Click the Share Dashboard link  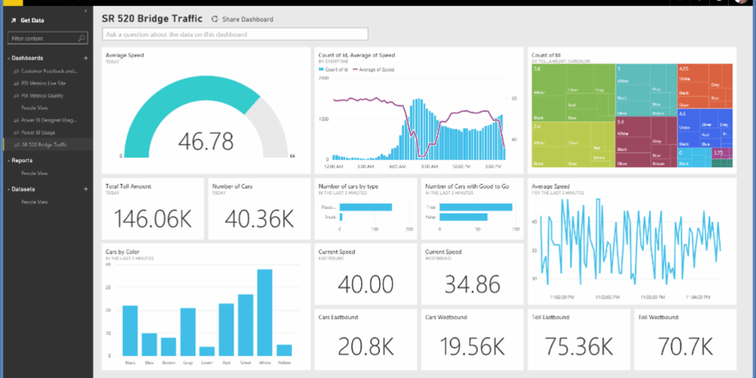(247, 19)
